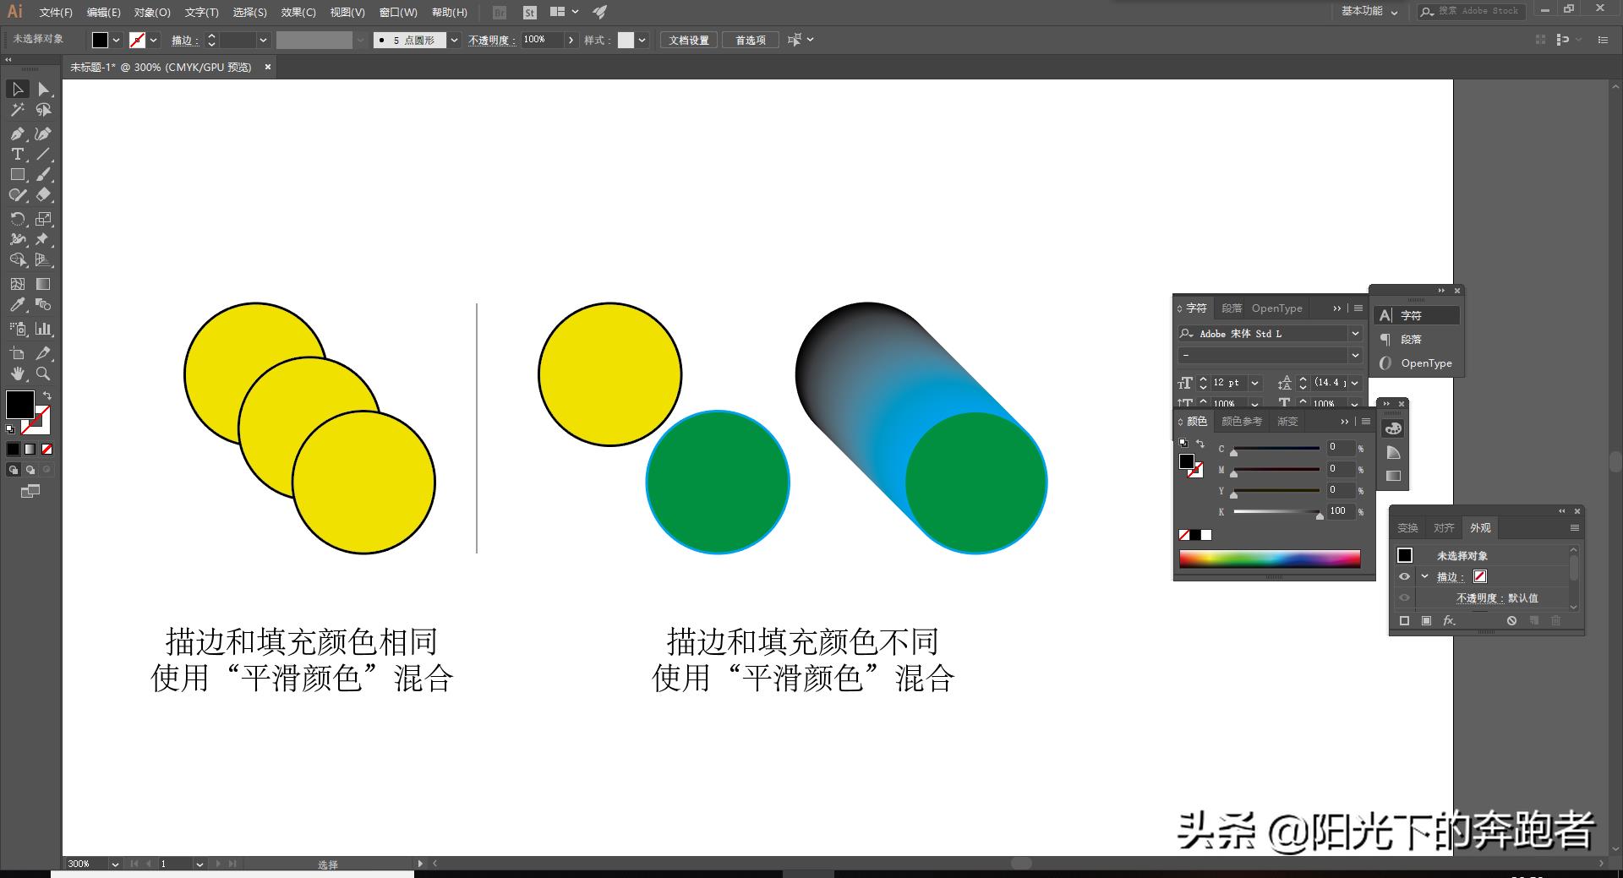Toggle visibility of 不透明度 appearance row
Image resolution: width=1623 pixels, height=878 pixels.
click(1404, 597)
